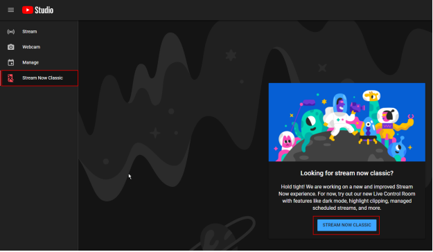Screen dimensions: 433x252
Task: Click the red YouTube play logo
Action: pos(28,10)
